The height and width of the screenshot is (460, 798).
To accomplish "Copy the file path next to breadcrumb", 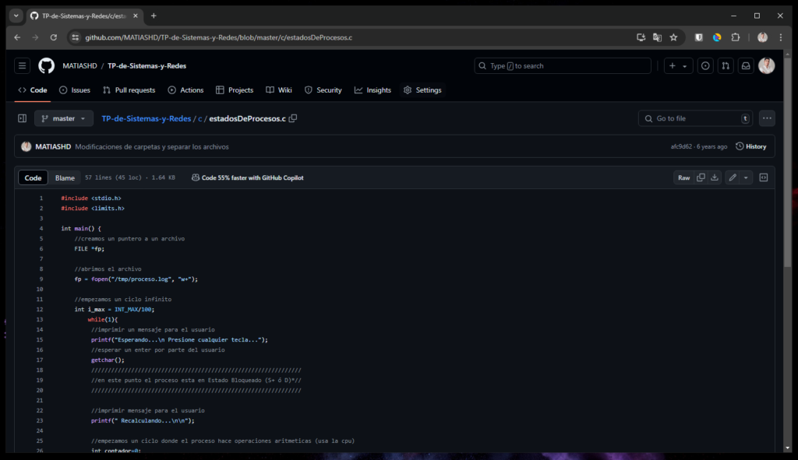I will pos(292,118).
